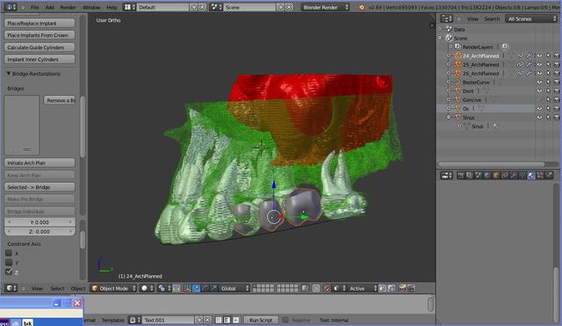562x326 pixels.
Task: Click the Initiate Arch Plan button
Action: [x=40, y=163]
